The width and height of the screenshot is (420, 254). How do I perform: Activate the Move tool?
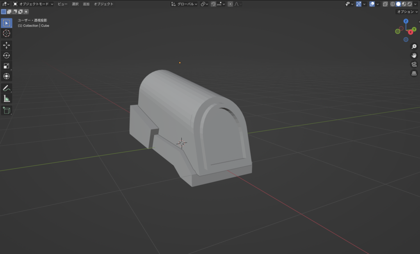pos(7,45)
